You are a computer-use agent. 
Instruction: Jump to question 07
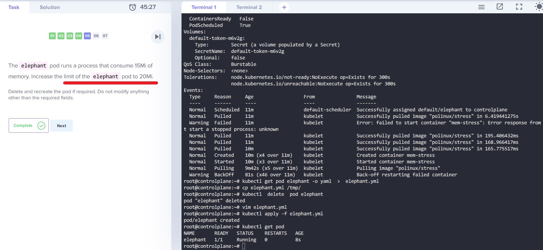tap(105, 36)
